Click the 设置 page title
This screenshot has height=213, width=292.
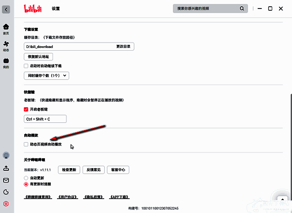click(56, 9)
